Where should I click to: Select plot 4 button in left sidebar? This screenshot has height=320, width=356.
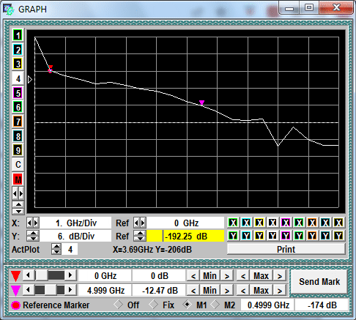point(18,78)
